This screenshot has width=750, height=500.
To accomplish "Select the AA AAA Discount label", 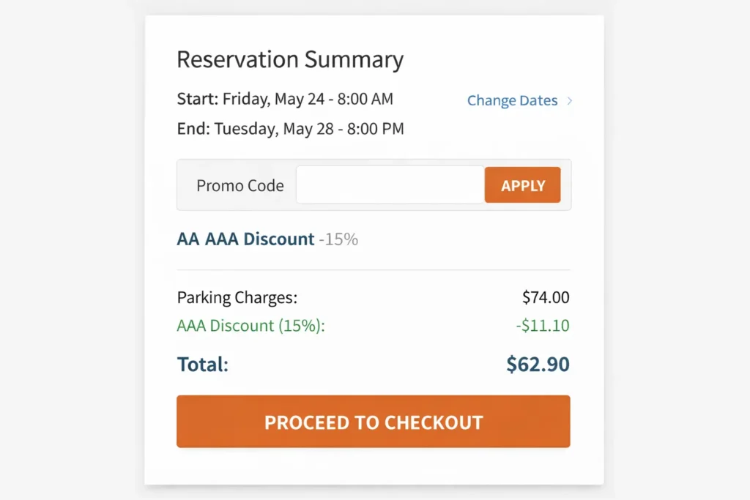I will (x=245, y=239).
